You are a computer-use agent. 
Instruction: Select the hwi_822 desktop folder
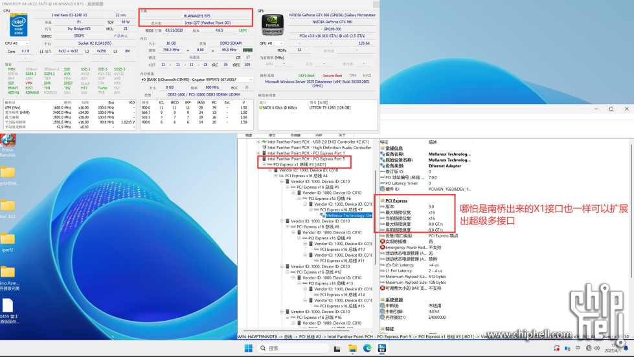click(x=8, y=209)
